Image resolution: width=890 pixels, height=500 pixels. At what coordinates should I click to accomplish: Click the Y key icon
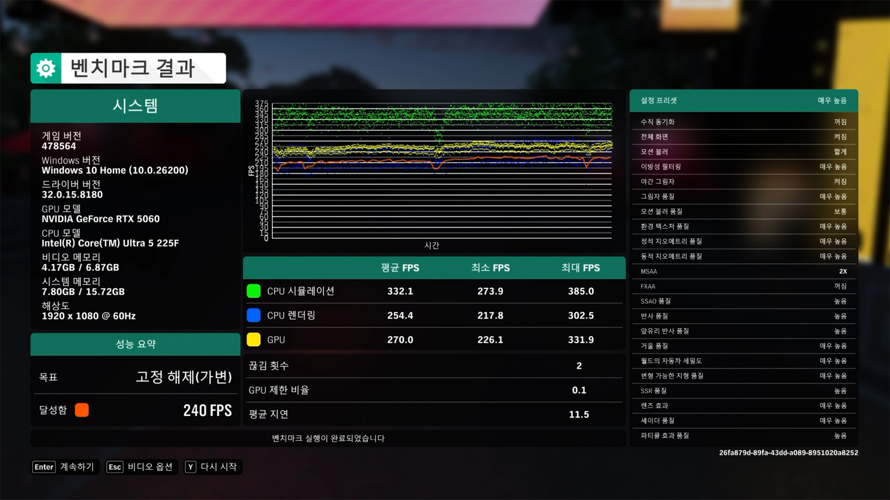click(x=190, y=467)
